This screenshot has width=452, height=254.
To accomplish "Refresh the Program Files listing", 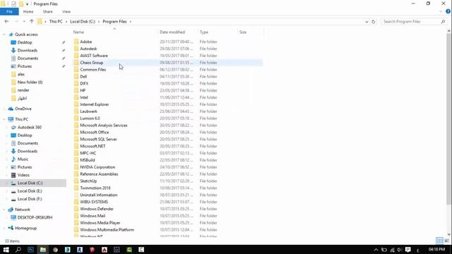I will [374, 22].
